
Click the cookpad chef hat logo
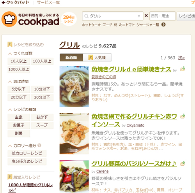click(x=9, y=19)
